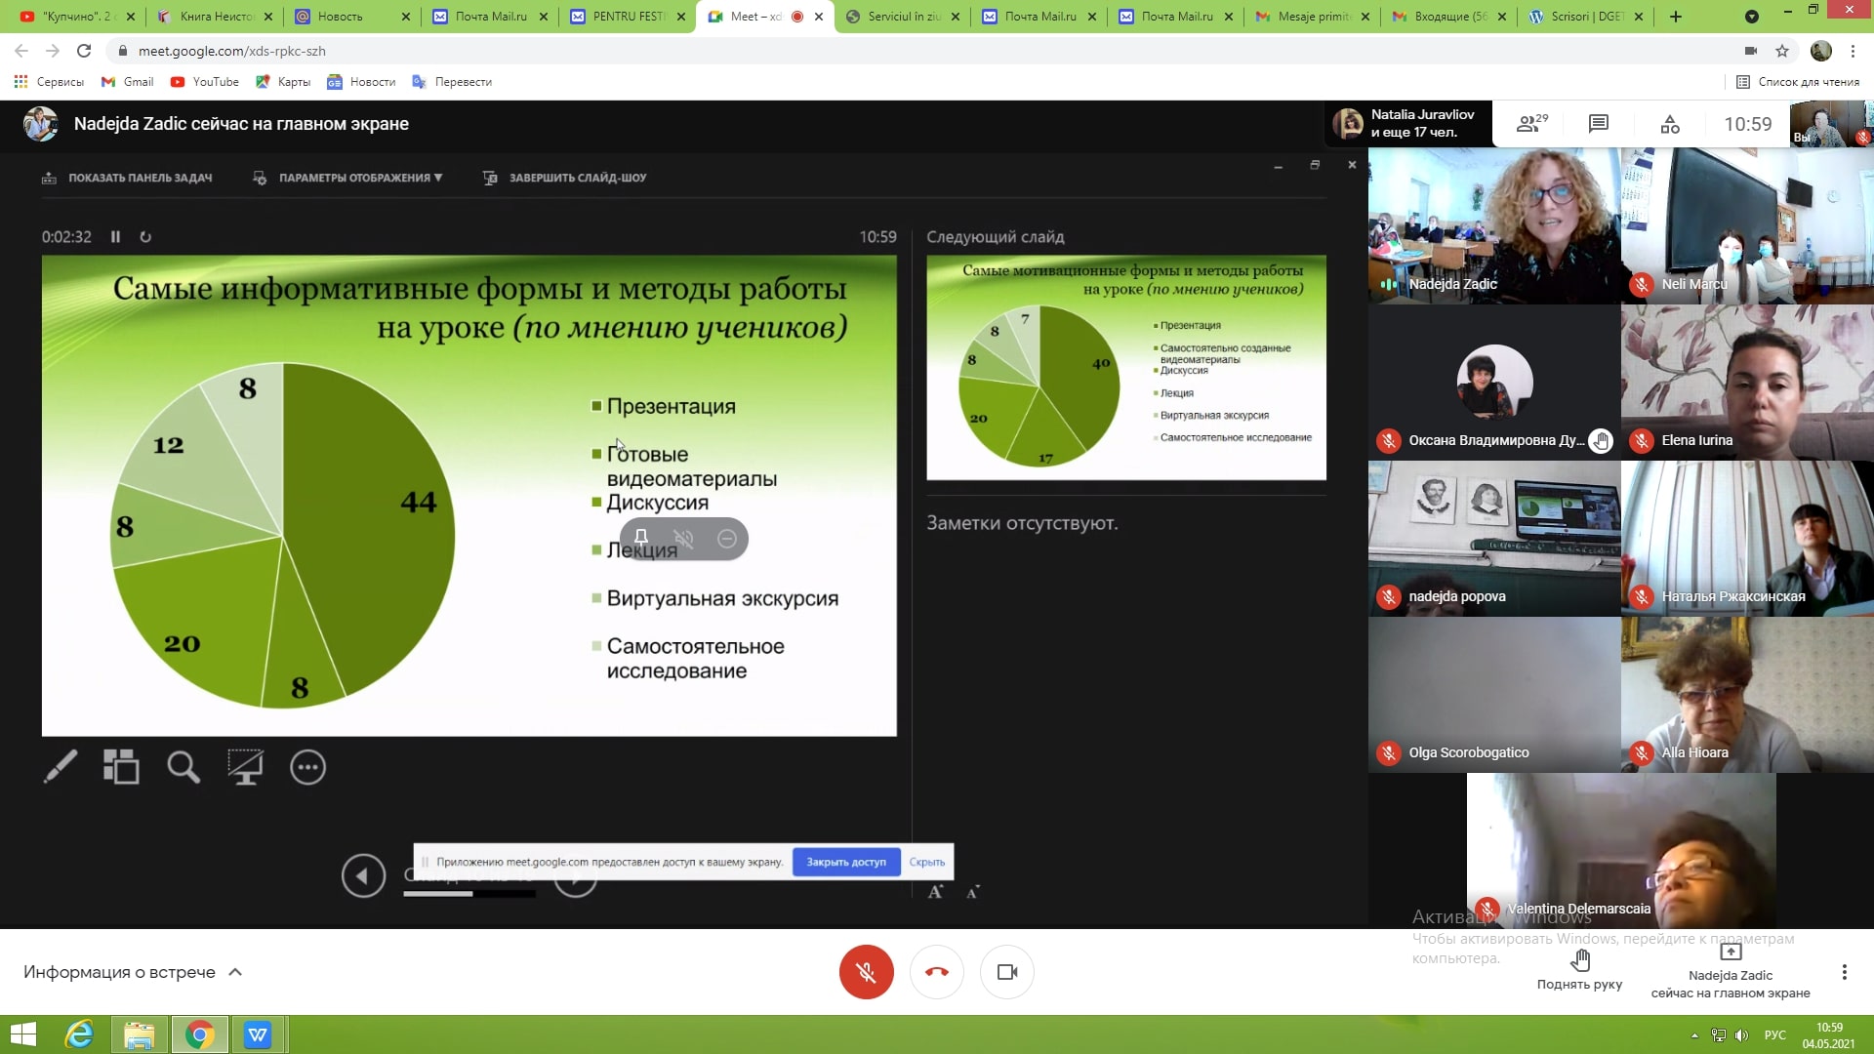The height and width of the screenshot is (1054, 1874).
Task: Open the chat messages panel
Action: coord(1598,124)
